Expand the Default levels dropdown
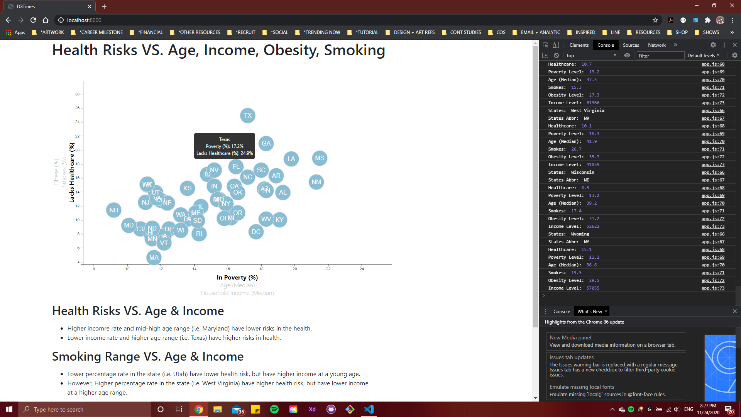Image resolution: width=741 pixels, height=417 pixels. tap(703, 56)
